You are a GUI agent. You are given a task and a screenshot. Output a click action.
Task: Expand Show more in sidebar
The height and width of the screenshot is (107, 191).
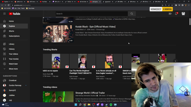click(14, 69)
